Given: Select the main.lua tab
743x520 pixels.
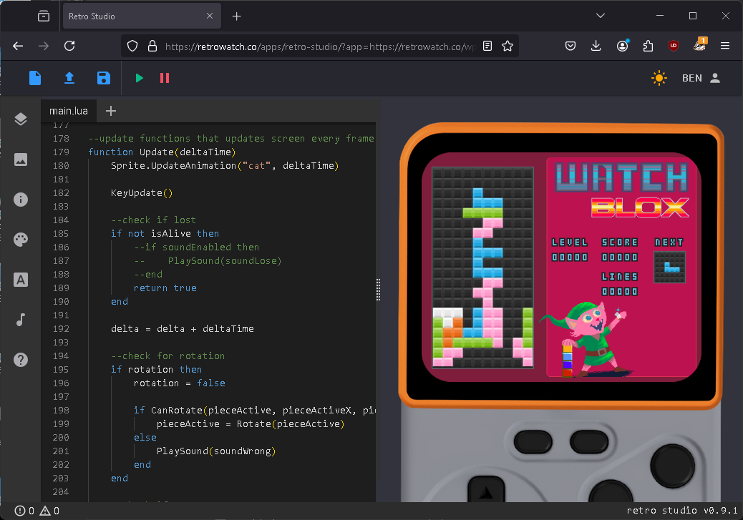Looking at the screenshot, I should (68, 111).
